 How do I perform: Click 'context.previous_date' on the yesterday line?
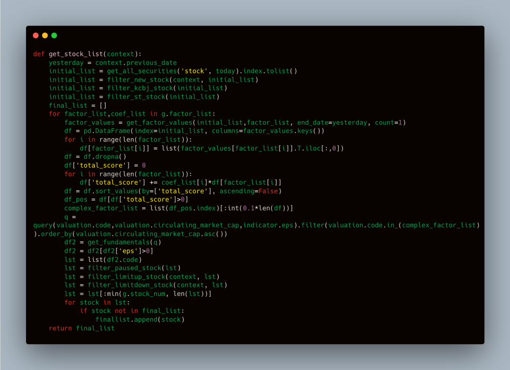136,63
